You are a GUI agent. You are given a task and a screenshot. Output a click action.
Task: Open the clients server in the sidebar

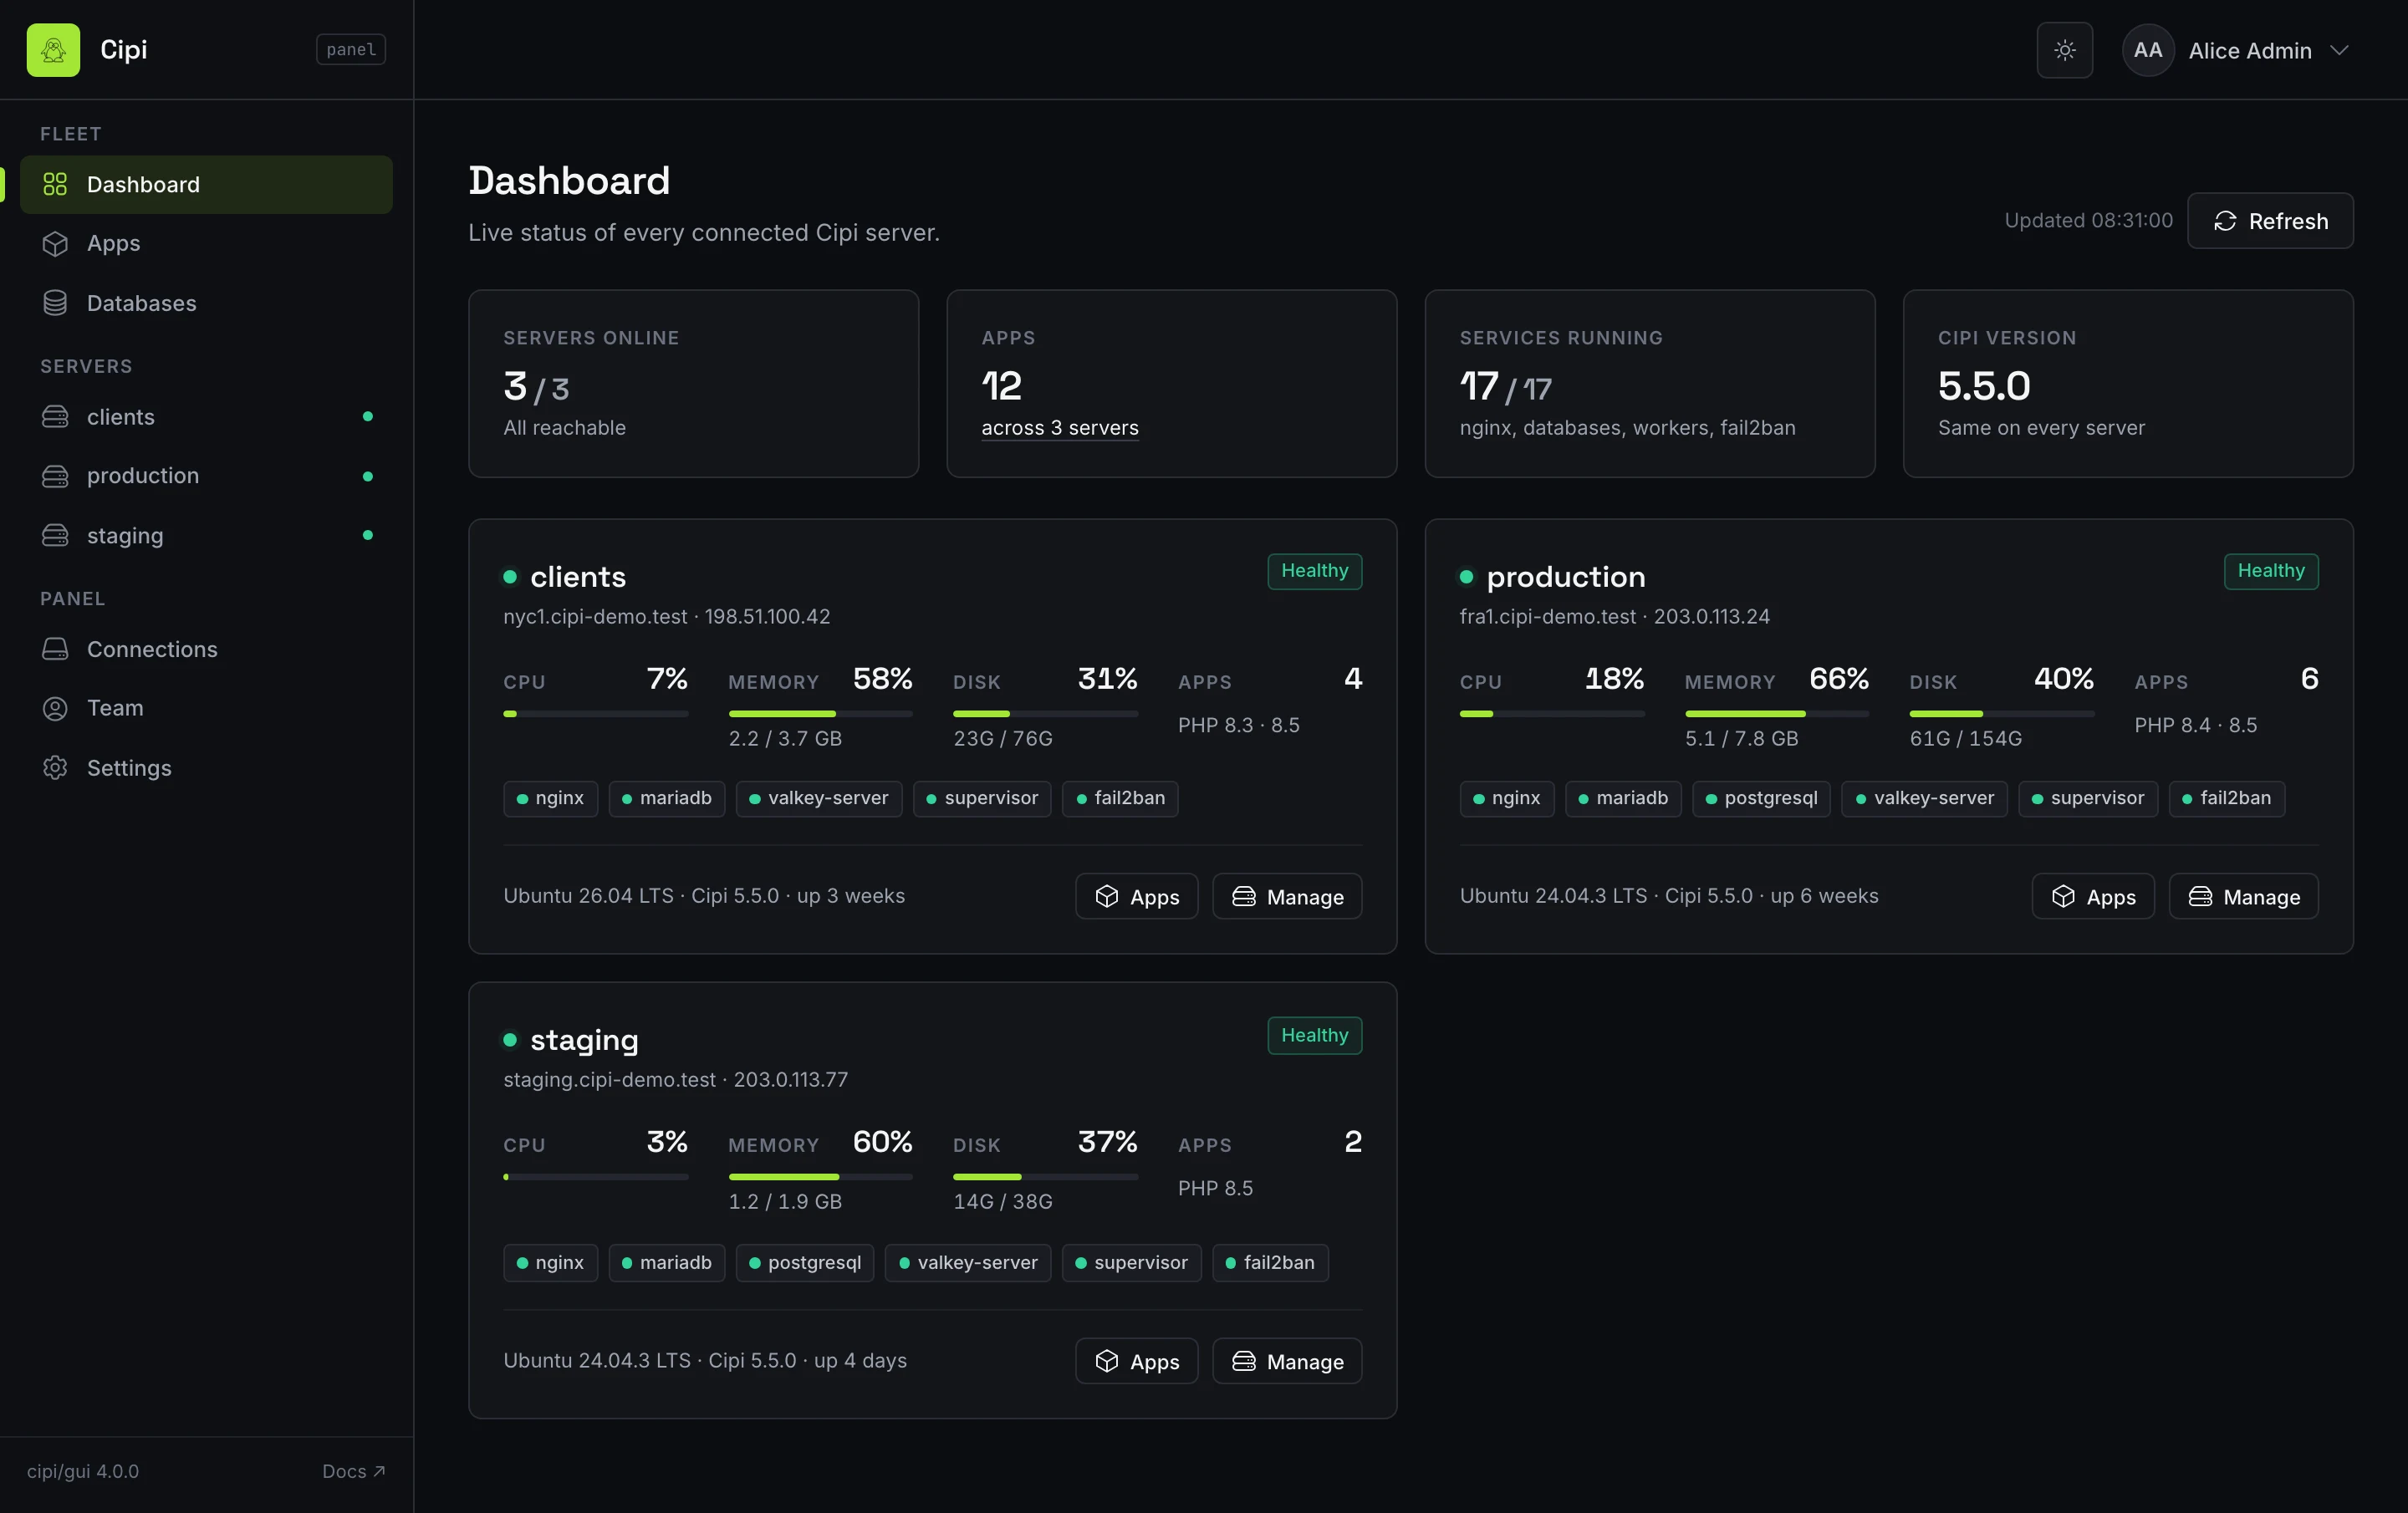206,417
